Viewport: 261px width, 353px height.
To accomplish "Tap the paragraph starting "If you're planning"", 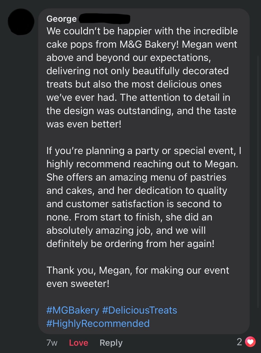I will [144, 197].
